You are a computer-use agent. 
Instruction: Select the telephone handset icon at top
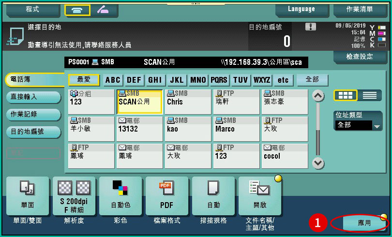(77, 10)
